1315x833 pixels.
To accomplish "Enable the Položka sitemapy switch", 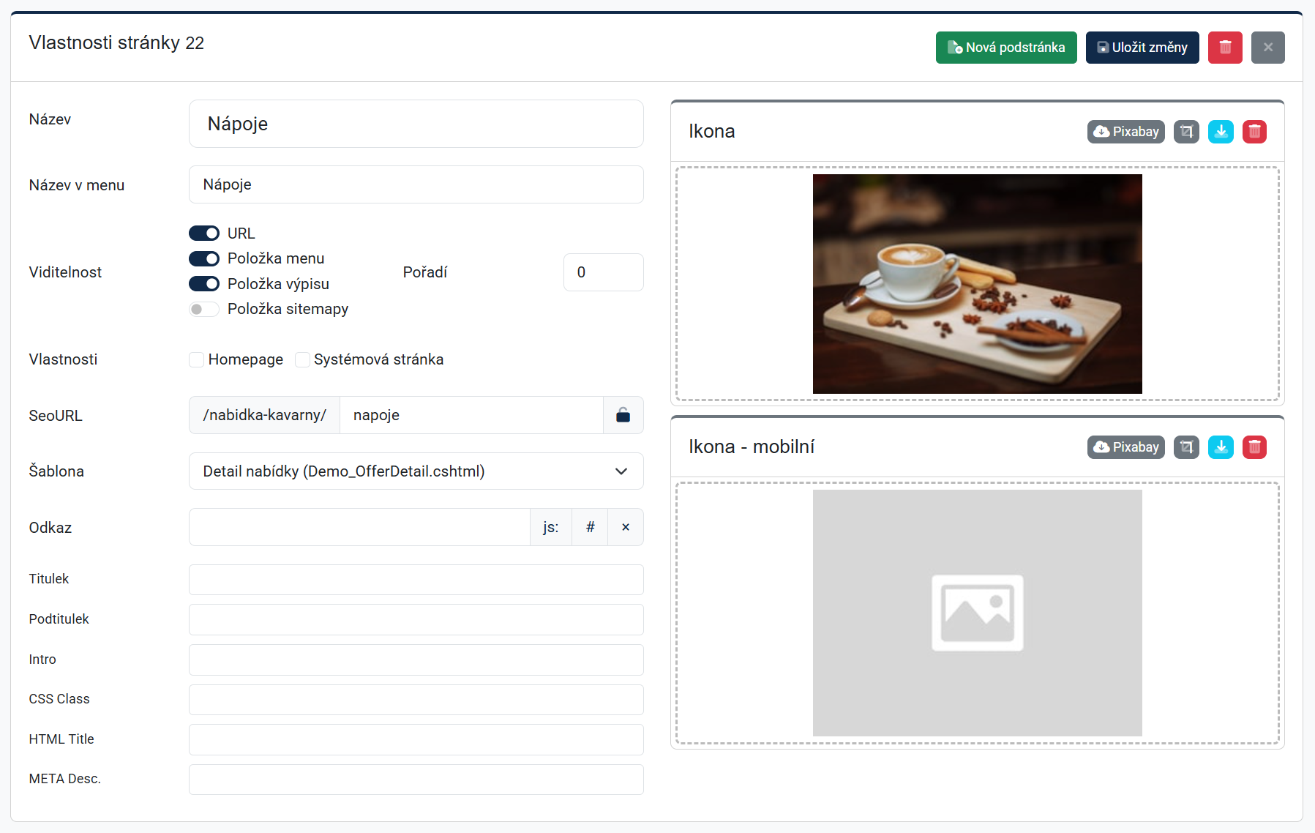I will pos(204,309).
